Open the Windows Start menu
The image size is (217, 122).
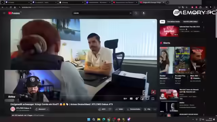pyautogui.click(x=89, y=119)
